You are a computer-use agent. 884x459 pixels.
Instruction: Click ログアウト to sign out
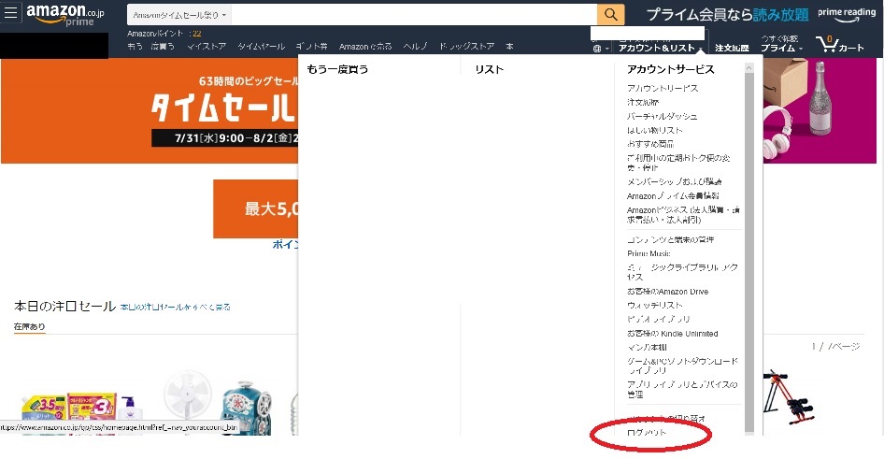[x=647, y=433]
